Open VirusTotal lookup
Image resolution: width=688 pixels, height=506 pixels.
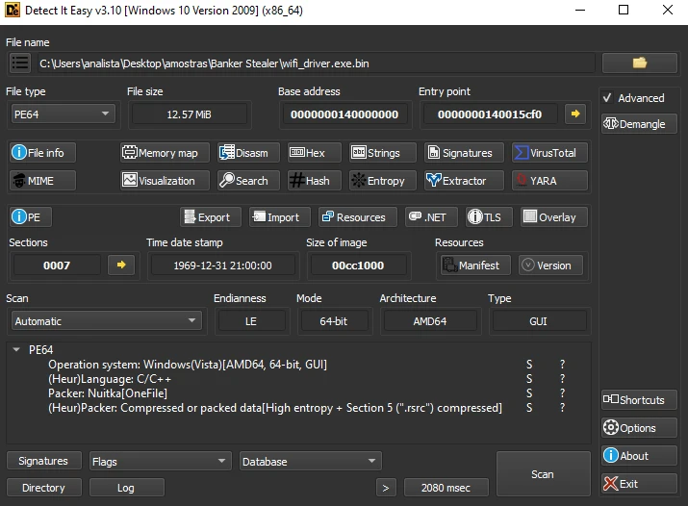(x=547, y=153)
